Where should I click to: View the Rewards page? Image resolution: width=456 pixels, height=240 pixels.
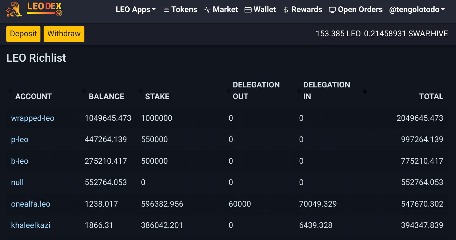tap(303, 10)
